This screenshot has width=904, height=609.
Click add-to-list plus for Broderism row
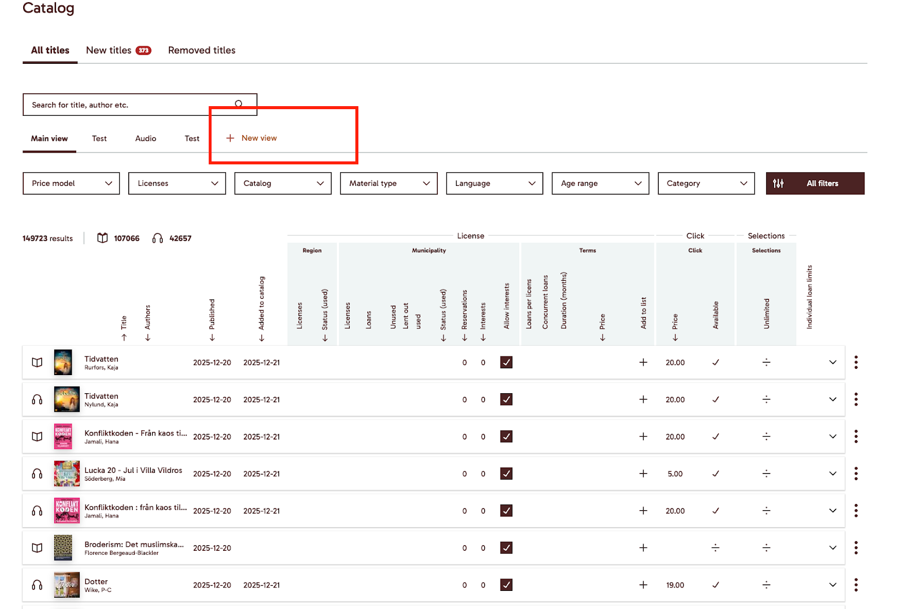tap(643, 548)
